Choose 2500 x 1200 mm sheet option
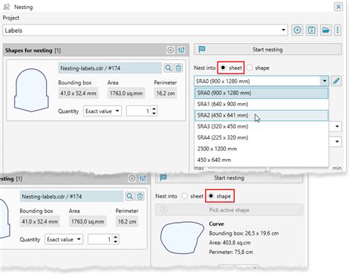This screenshot has height=274, width=352. [261, 149]
